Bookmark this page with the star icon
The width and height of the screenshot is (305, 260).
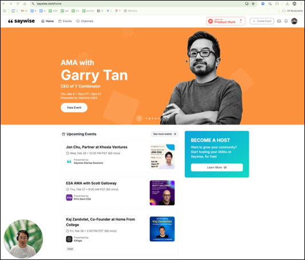(x=253, y=3)
